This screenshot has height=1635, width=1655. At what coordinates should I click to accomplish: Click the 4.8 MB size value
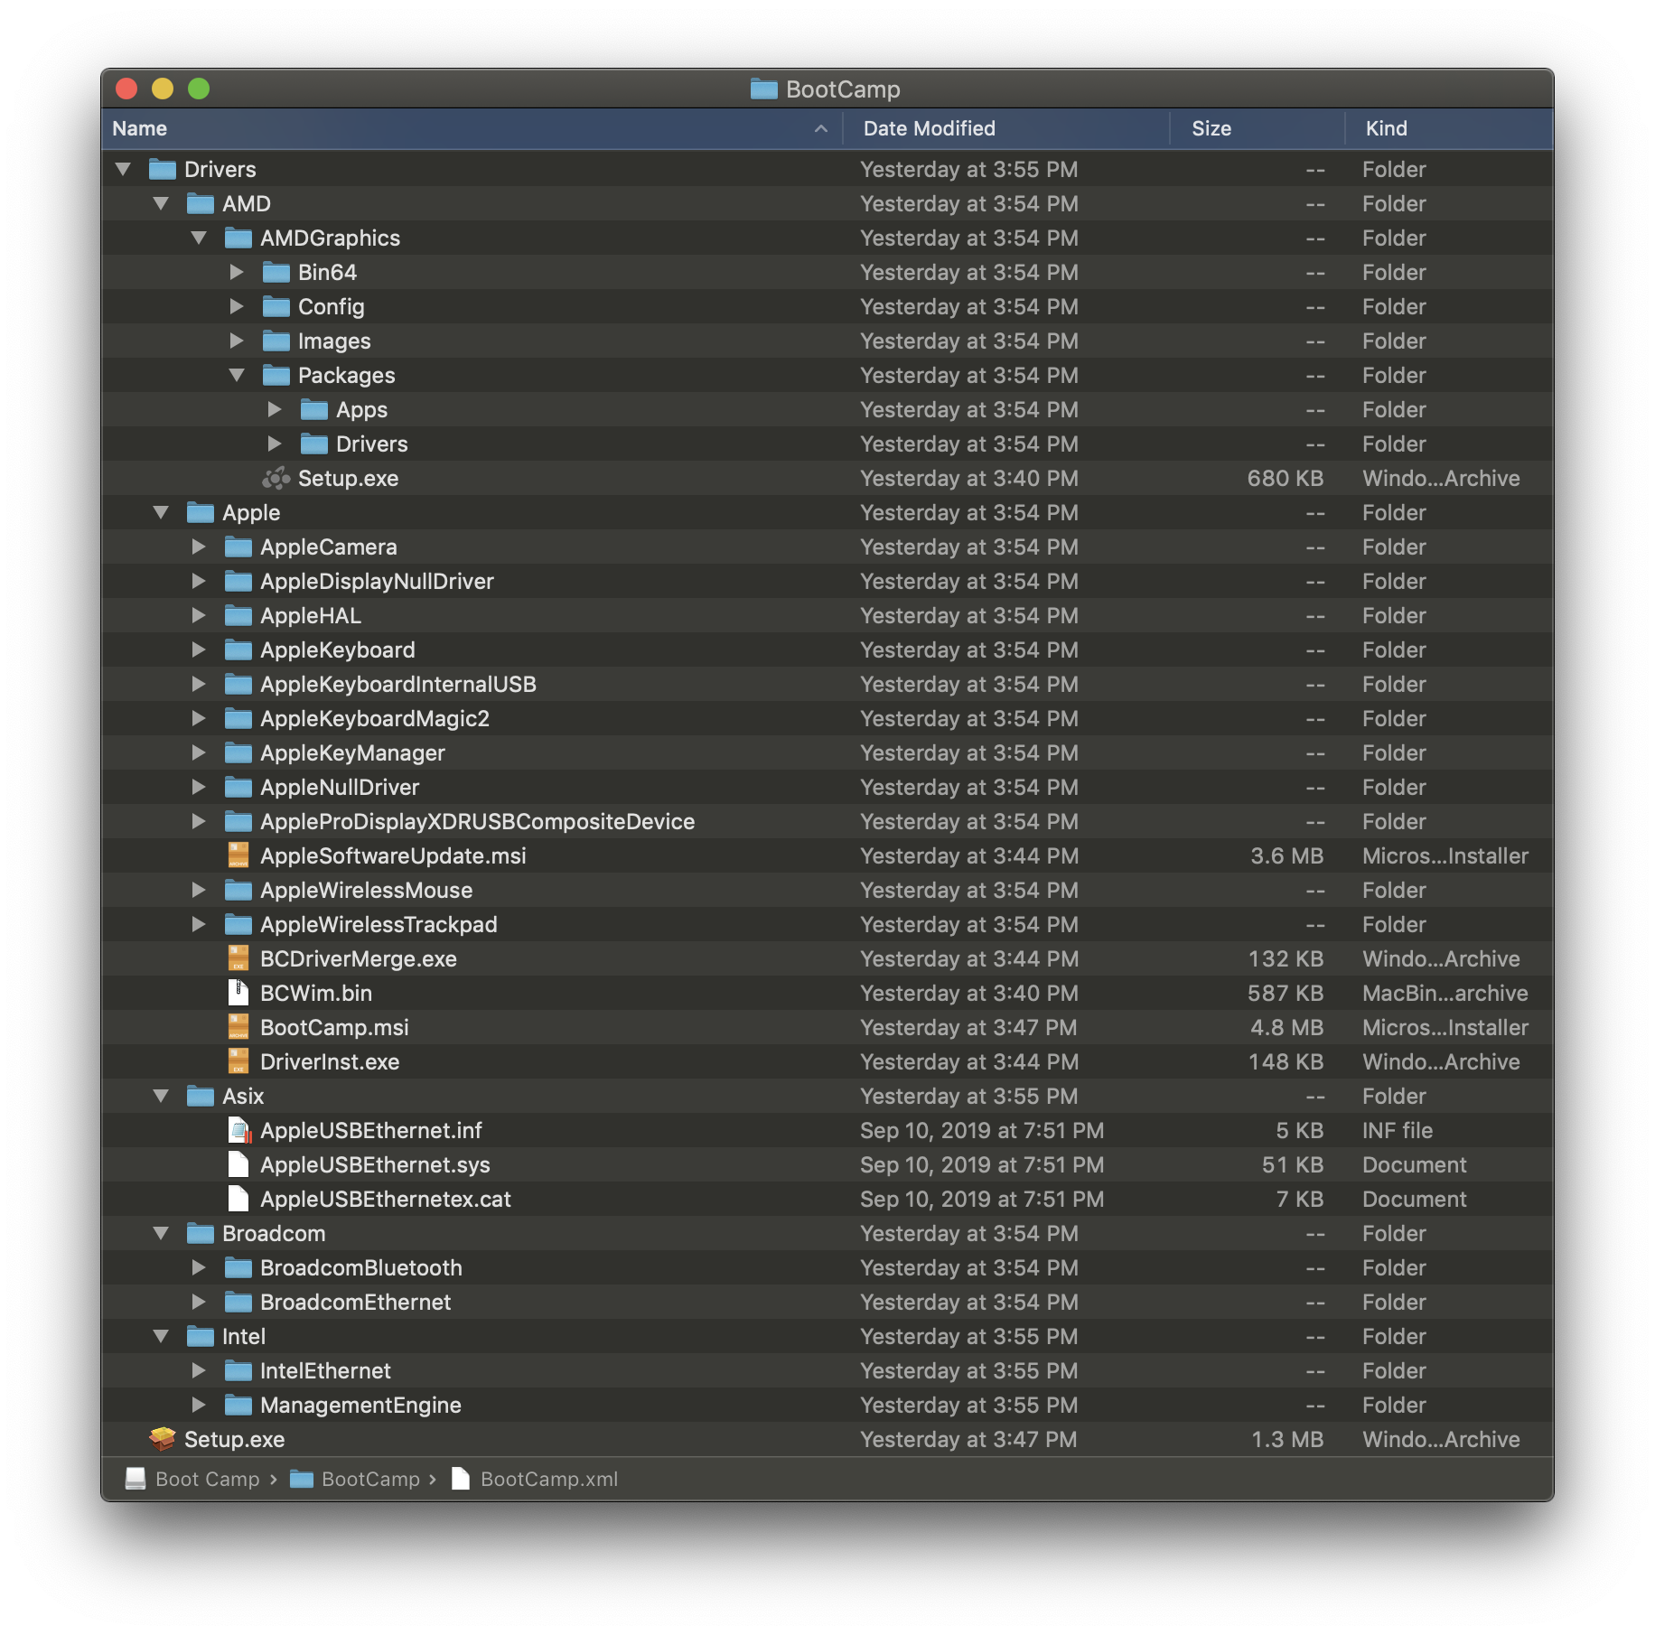point(1287,1027)
